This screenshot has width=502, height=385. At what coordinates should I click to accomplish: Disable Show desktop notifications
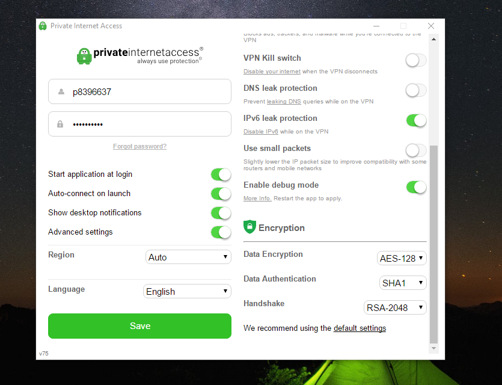click(221, 213)
